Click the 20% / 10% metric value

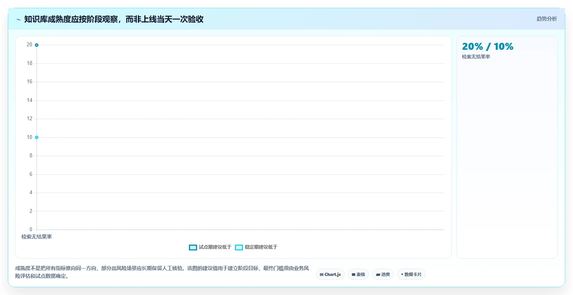click(x=488, y=47)
